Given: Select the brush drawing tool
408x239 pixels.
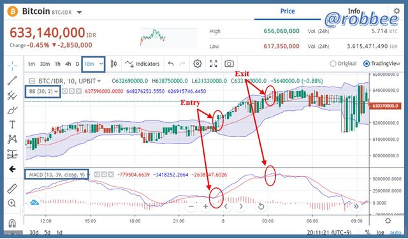Looking at the screenshot, I should [12, 110].
